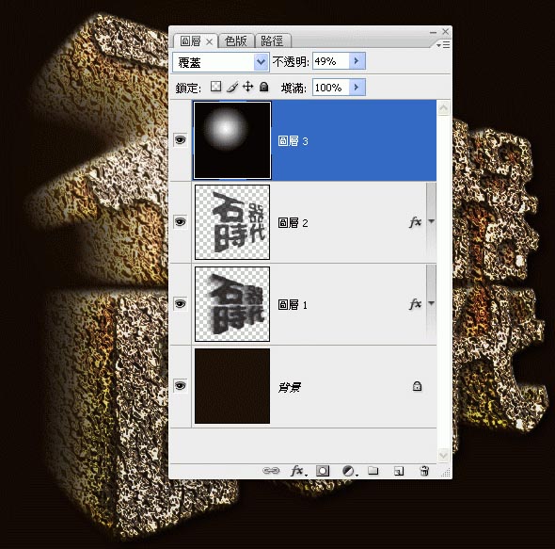Close the 圖層 tab with x

coord(210,41)
